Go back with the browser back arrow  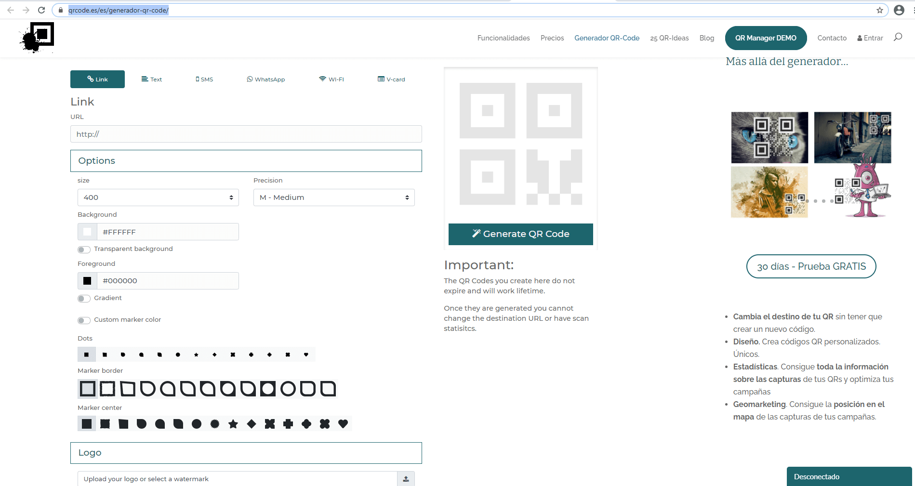[x=11, y=10]
